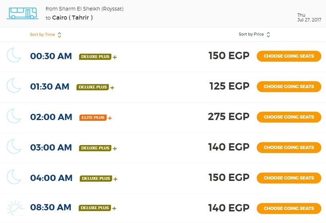The width and height of the screenshot is (326, 223).
Task: Sort trips by time
Action: click(x=43, y=35)
